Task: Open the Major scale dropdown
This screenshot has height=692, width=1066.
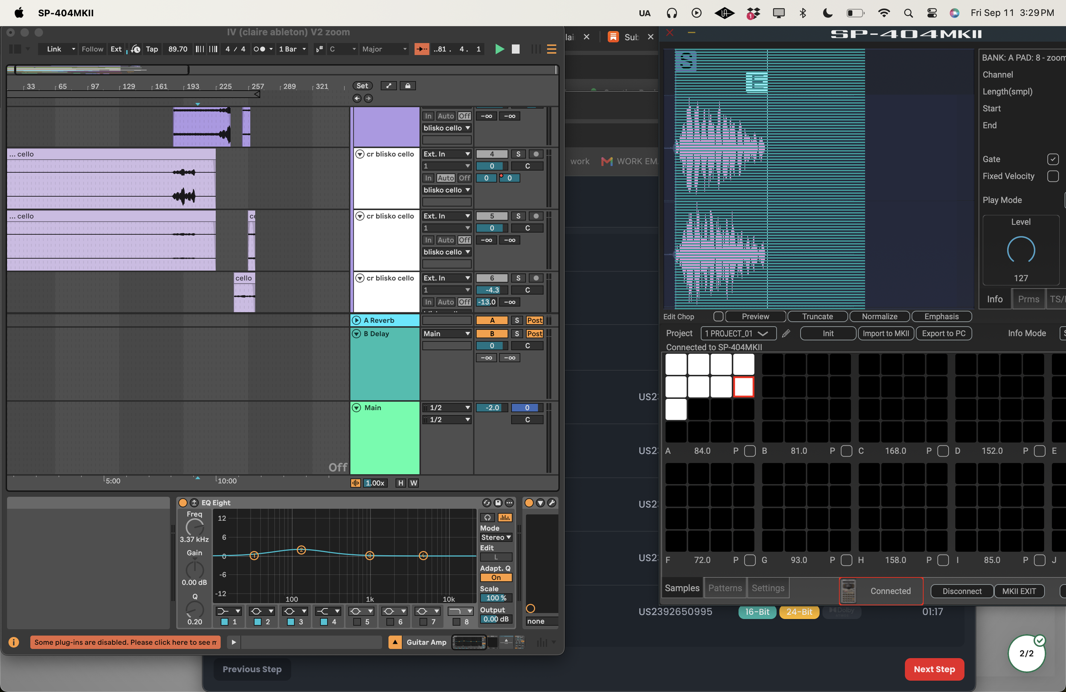Action: (384, 49)
